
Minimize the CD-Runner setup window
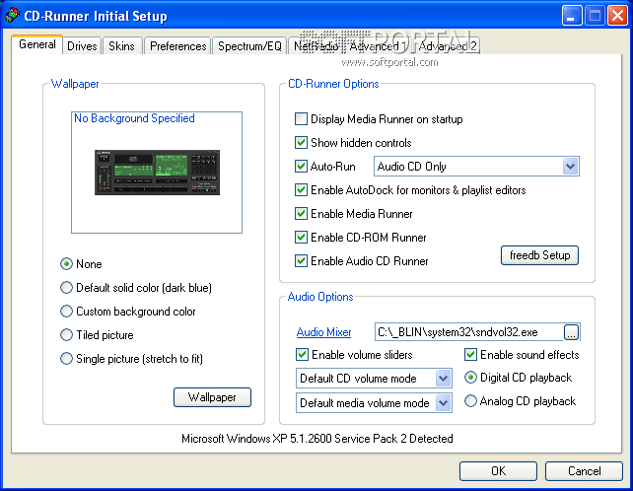[x=572, y=16]
